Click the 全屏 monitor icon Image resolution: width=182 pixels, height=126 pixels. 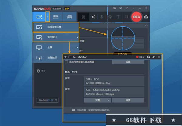(39, 48)
